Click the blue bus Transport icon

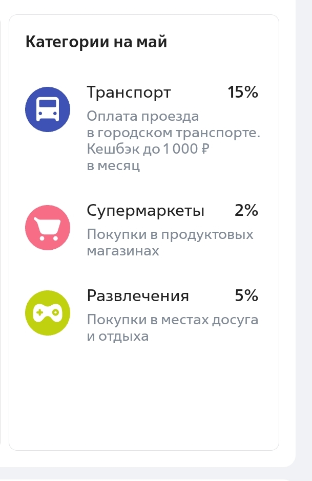tap(48, 109)
